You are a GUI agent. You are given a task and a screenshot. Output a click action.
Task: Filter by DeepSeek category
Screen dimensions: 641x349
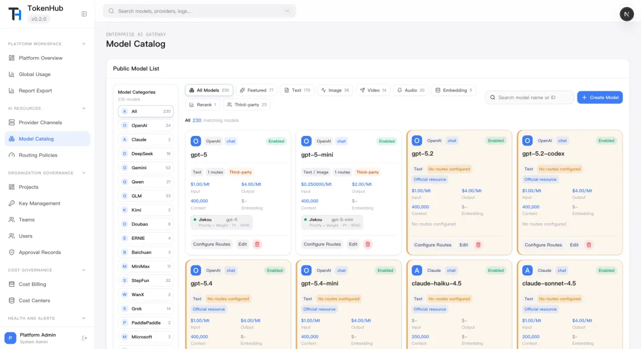145,154
